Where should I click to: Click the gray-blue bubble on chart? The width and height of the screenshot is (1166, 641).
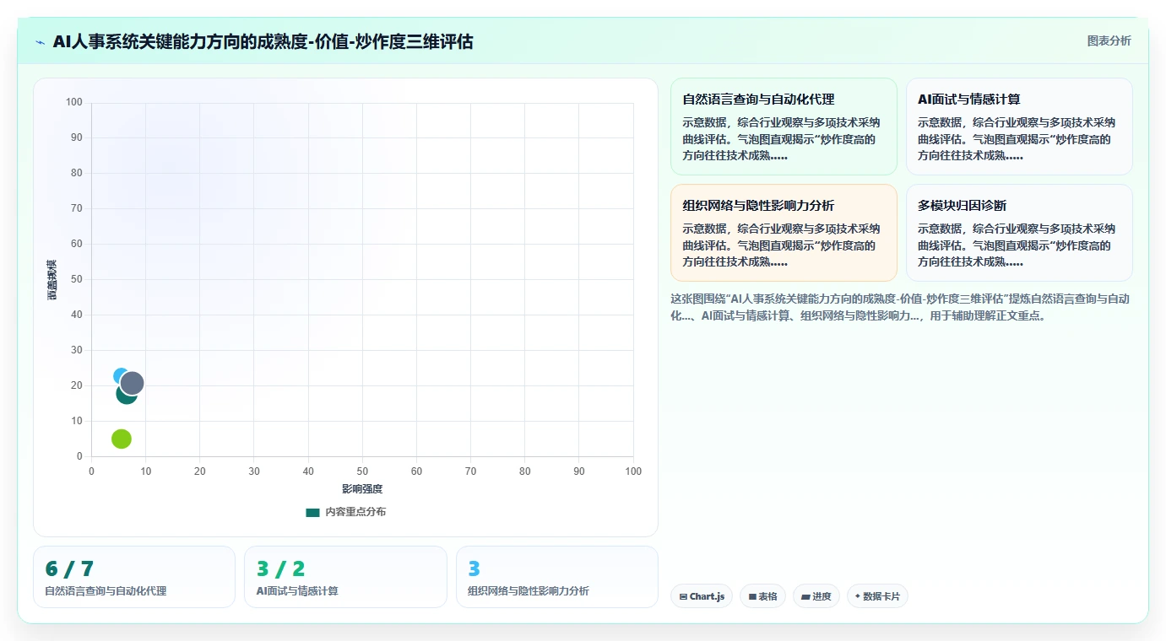pos(133,383)
